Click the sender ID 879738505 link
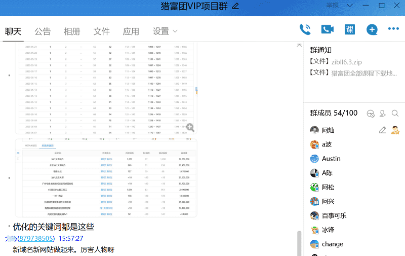 [x=36, y=238]
